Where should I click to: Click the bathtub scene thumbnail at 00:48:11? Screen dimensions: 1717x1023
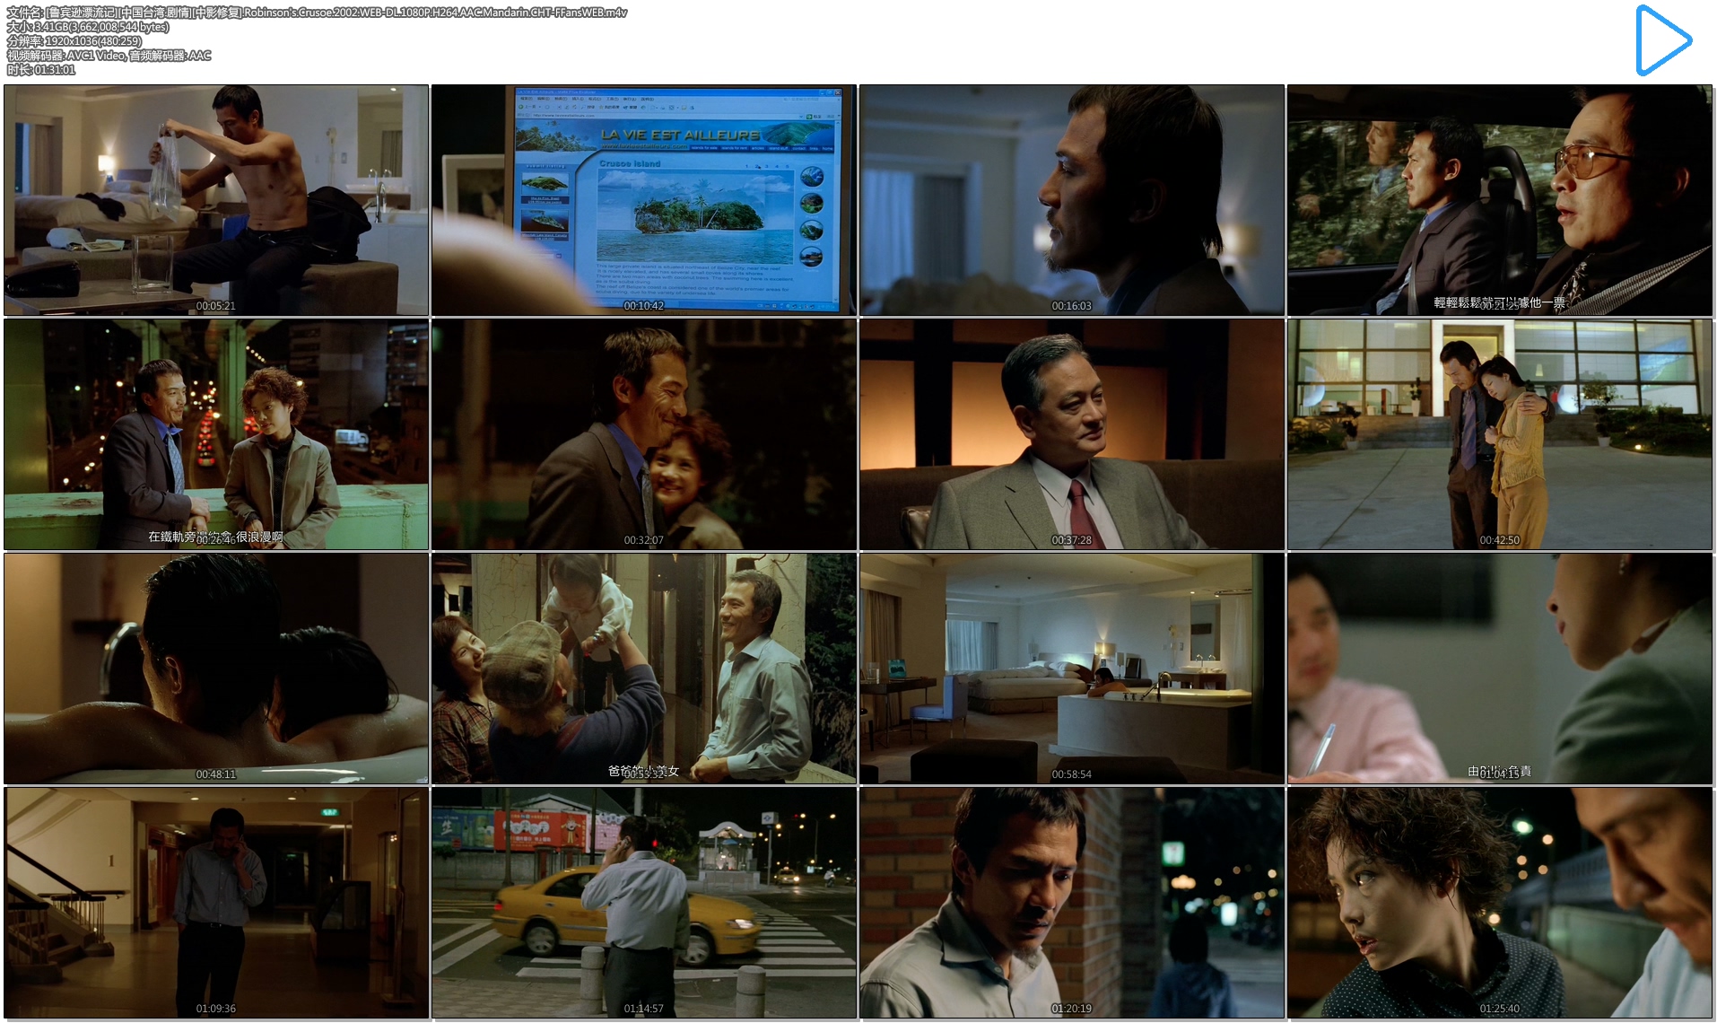216,669
